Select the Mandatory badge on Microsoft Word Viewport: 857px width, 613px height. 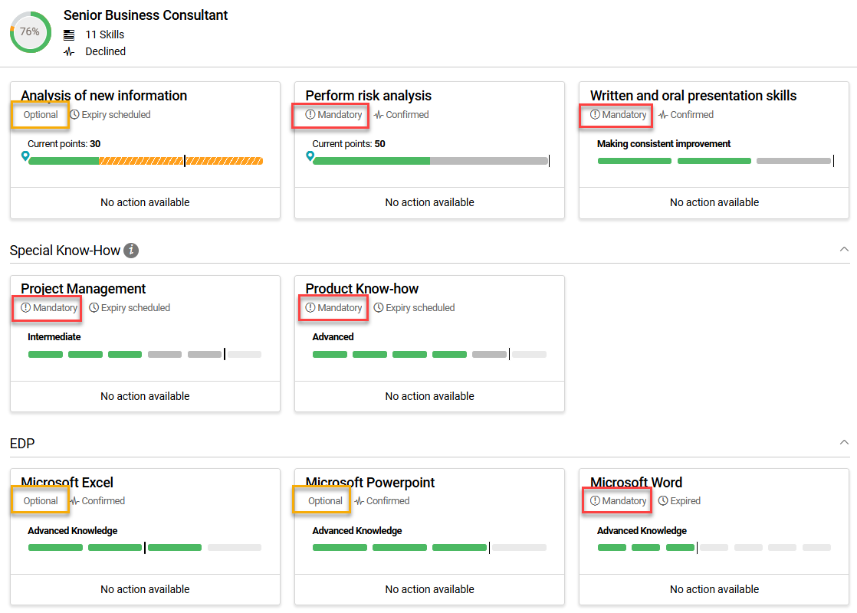[617, 500]
